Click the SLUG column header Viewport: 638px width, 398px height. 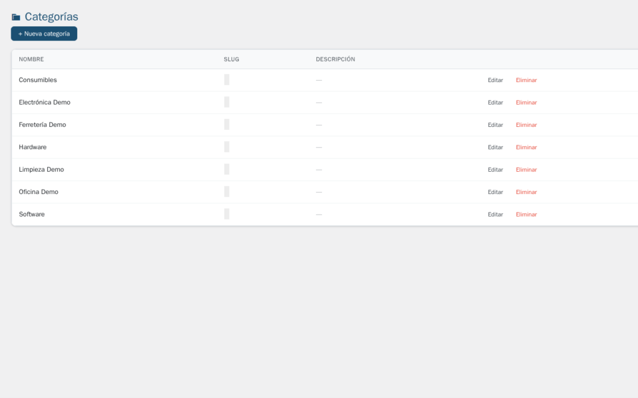231,59
